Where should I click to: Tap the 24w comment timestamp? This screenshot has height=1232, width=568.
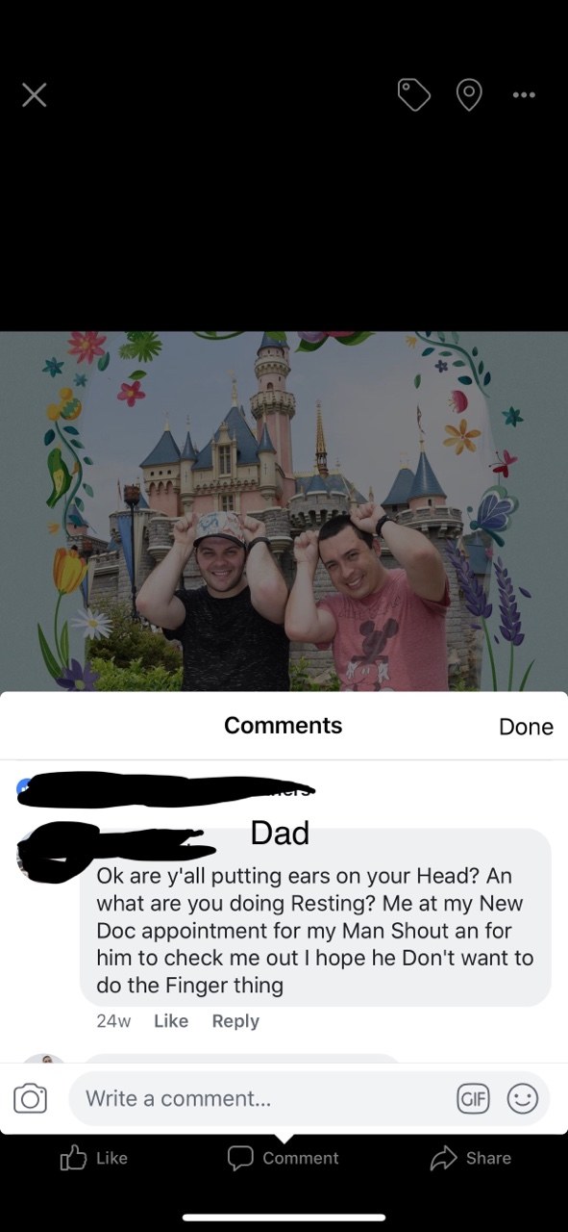[x=113, y=1020]
